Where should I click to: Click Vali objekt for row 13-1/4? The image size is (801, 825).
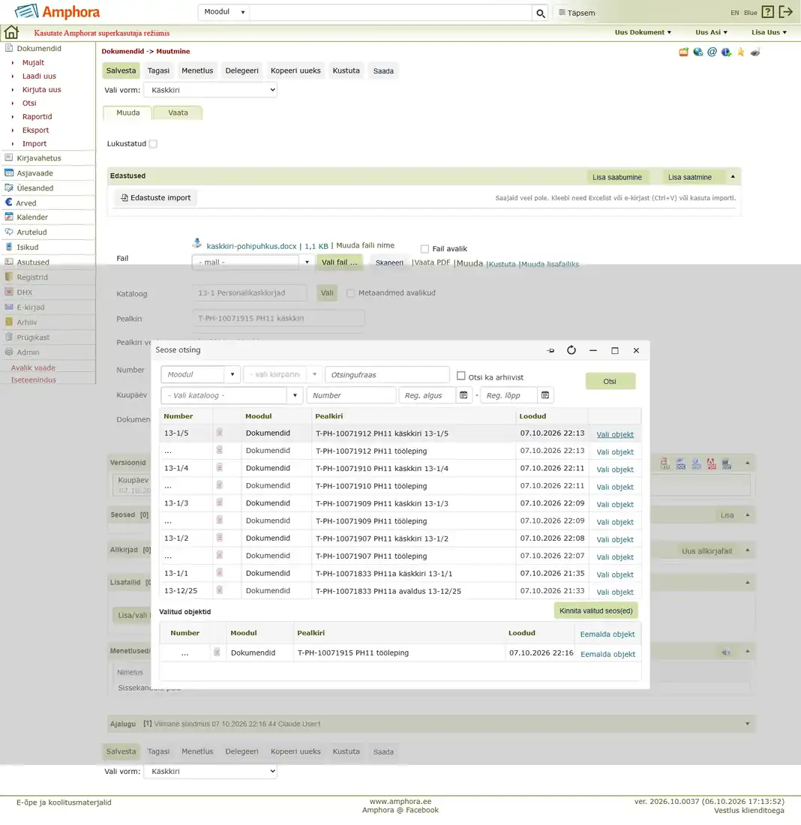click(x=615, y=469)
